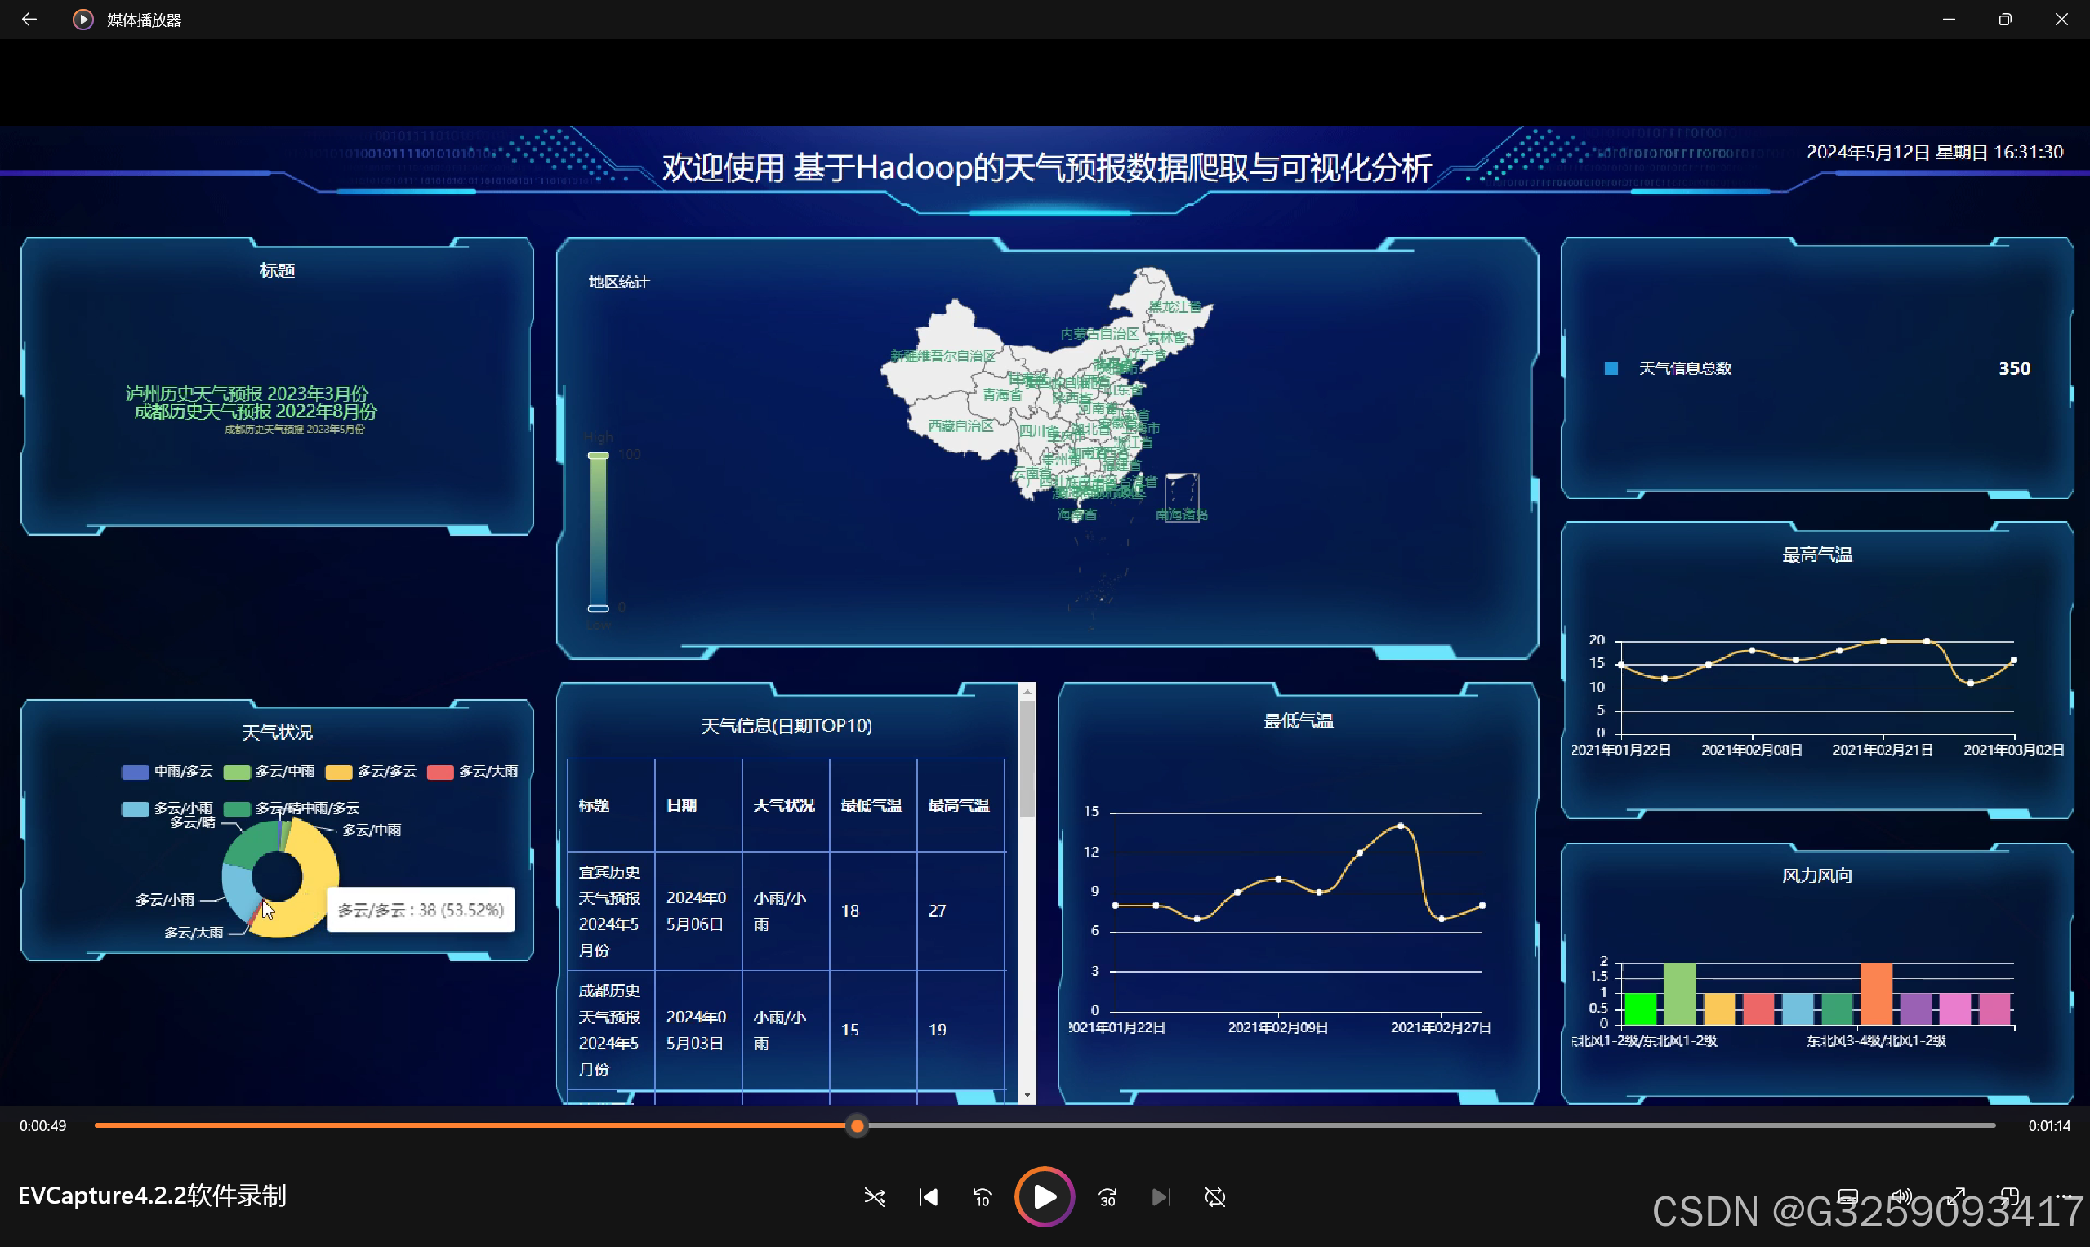This screenshot has height=1247, width=2090.
Task: Skip forward 30 seconds
Action: click(x=1107, y=1196)
